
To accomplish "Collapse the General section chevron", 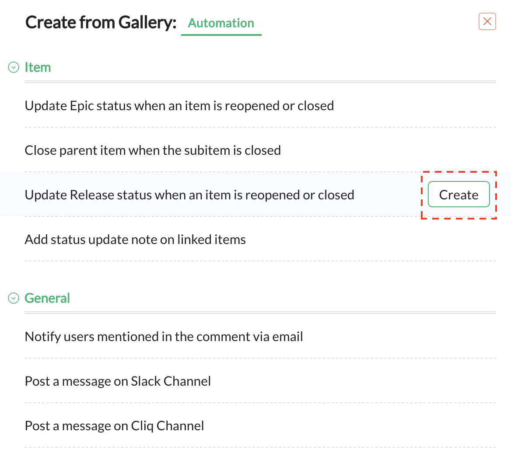I will point(14,298).
